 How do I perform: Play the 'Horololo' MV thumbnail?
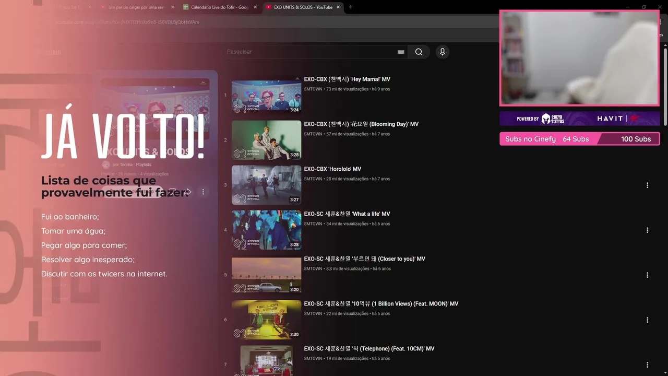point(266,185)
